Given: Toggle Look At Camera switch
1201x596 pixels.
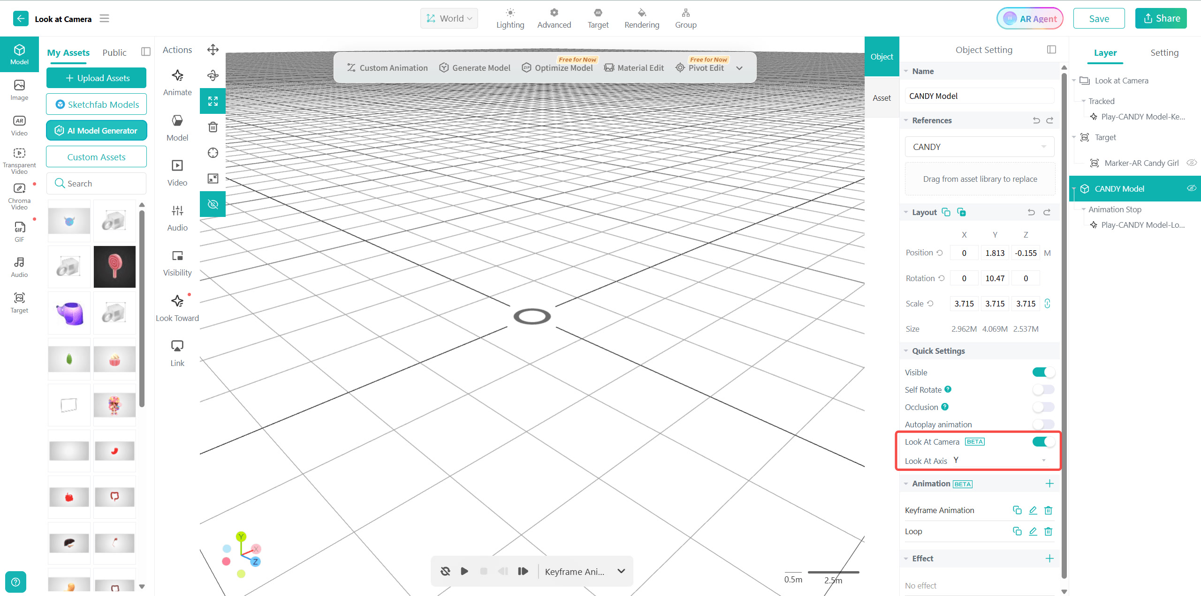Looking at the screenshot, I should click(1043, 441).
